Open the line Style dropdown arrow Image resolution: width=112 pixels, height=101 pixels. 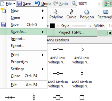(x=90, y=26)
